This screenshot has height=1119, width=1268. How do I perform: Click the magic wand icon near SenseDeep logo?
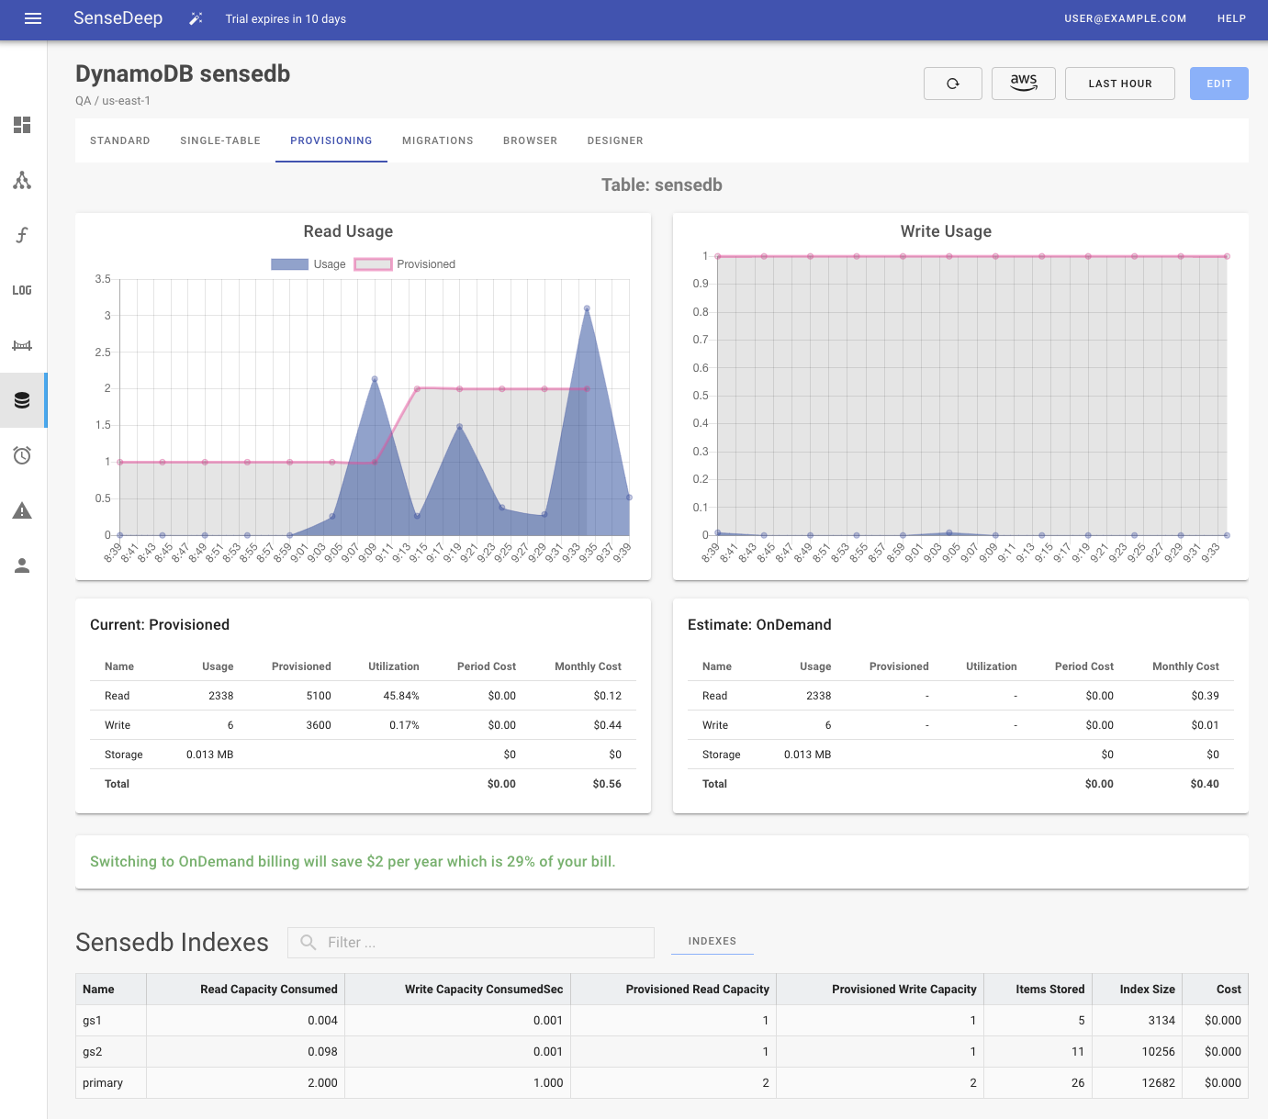[195, 17]
